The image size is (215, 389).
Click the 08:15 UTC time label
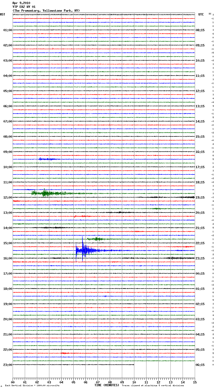coord(200,30)
